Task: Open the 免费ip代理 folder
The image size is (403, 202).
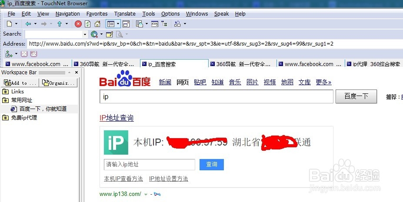Action: coord(20,118)
